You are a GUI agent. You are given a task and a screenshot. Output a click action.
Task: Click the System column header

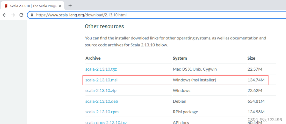click(180, 58)
